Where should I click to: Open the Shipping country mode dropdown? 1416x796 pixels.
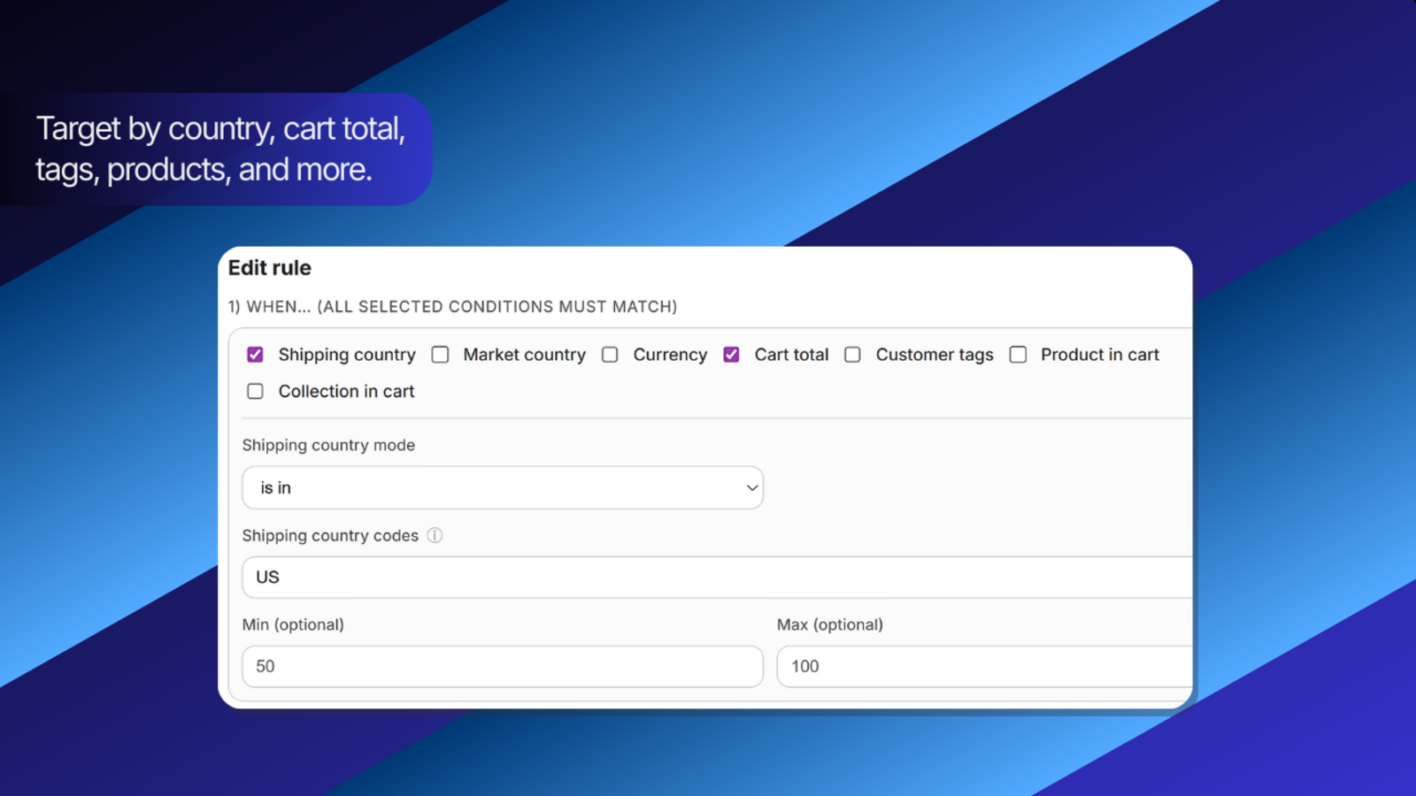[x=502, y=487]
